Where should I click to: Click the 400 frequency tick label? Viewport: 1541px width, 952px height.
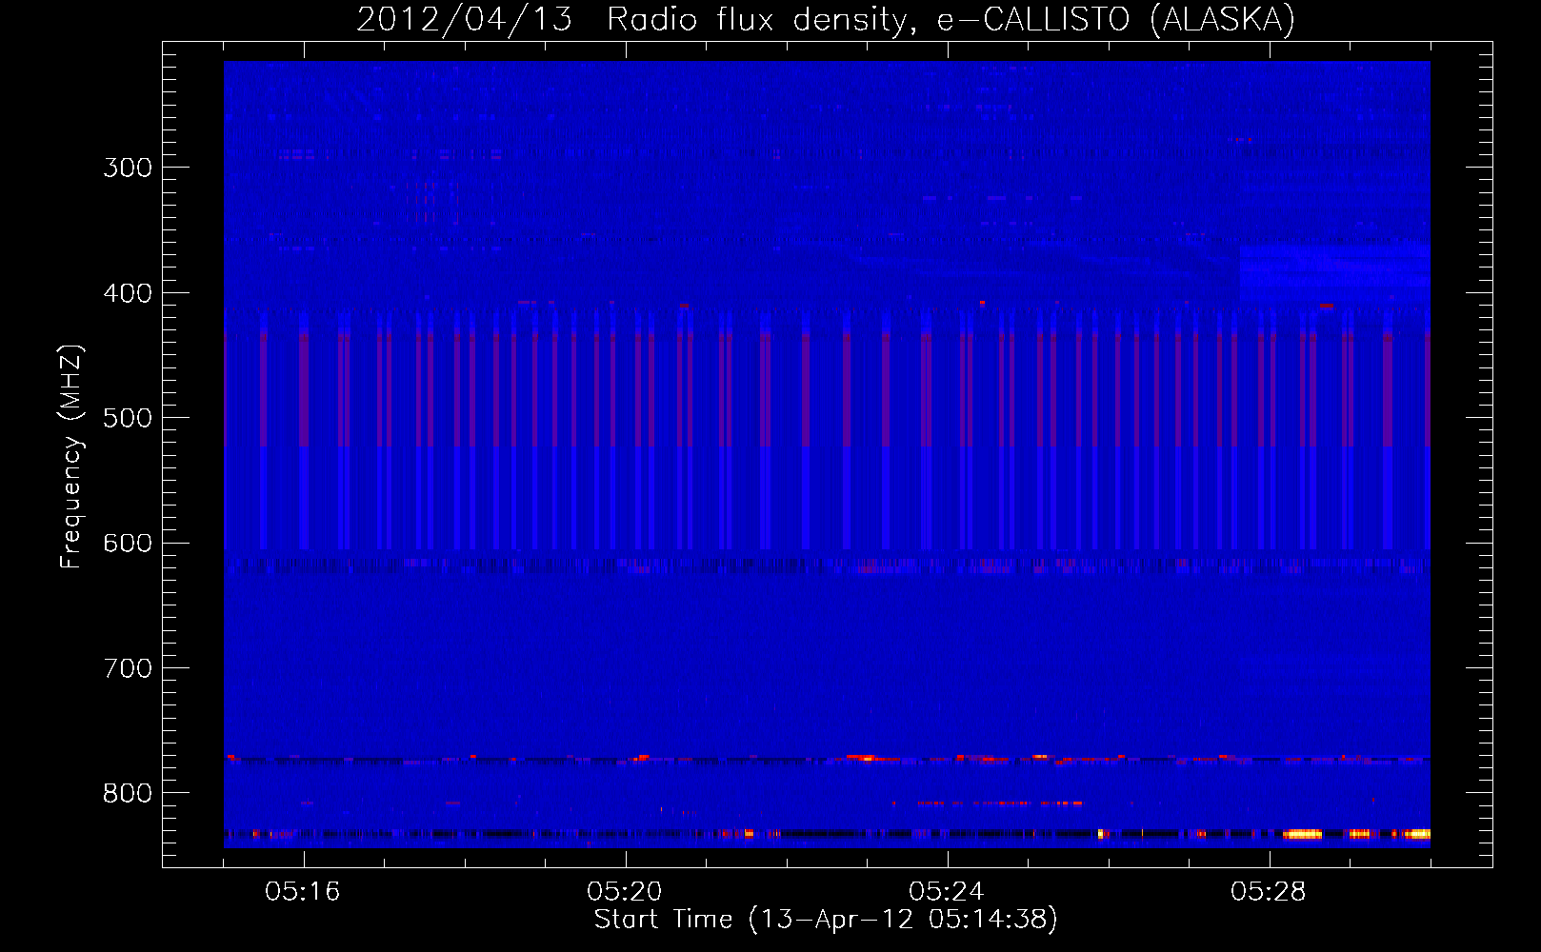pos(128,293)
